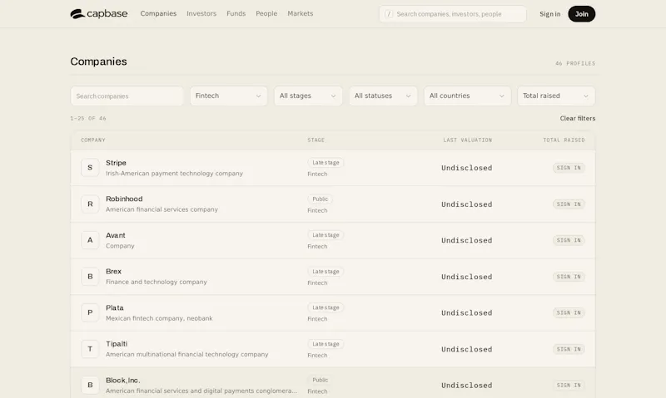Open the Stripe company name
This screenshot has width=666, height=398.
pyautogui.click(x=116, y=163)
